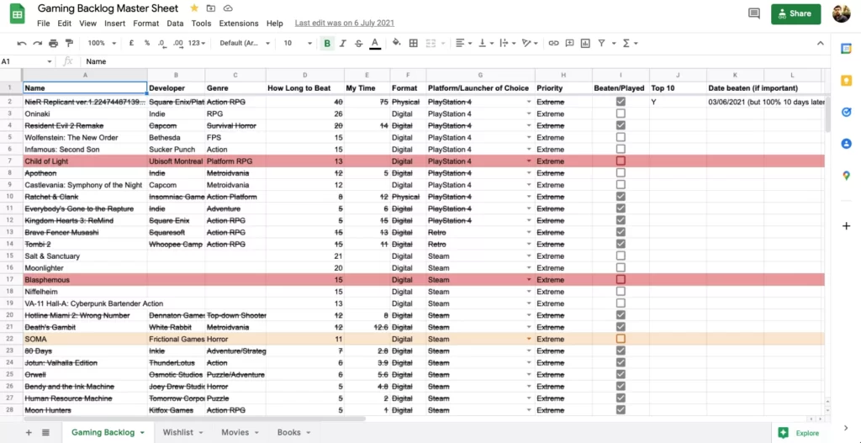Open the Format menu
Screen dimensions: 861x443
(146, 24)
